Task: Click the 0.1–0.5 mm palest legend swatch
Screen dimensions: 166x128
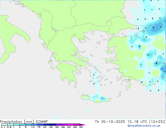Action: pyautogui.click(x=4, y=125)
